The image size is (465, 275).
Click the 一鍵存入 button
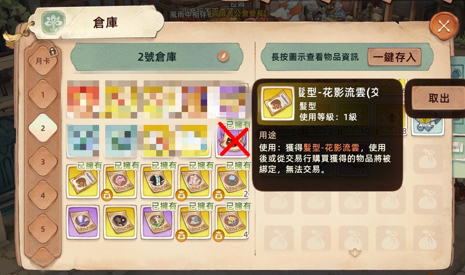click(x=394, y=57)
